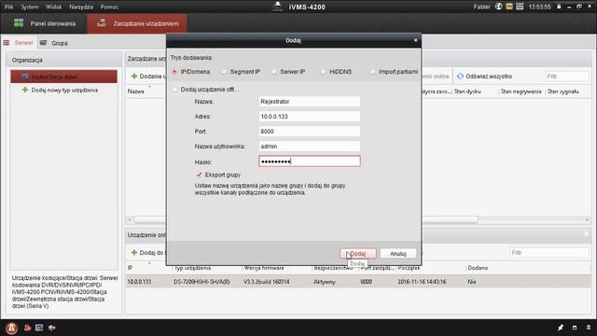Screen dimensions: 597x336
Task: Sort by the Stan nagrywania column header
Action: point(521,91)
